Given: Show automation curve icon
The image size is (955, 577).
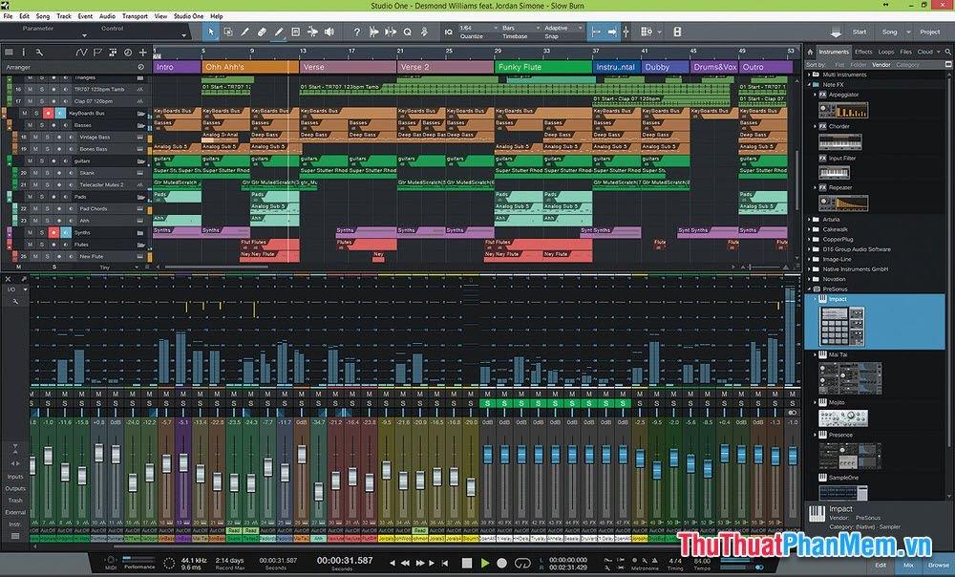Looking at the screenshot, I should click(81, 53).
